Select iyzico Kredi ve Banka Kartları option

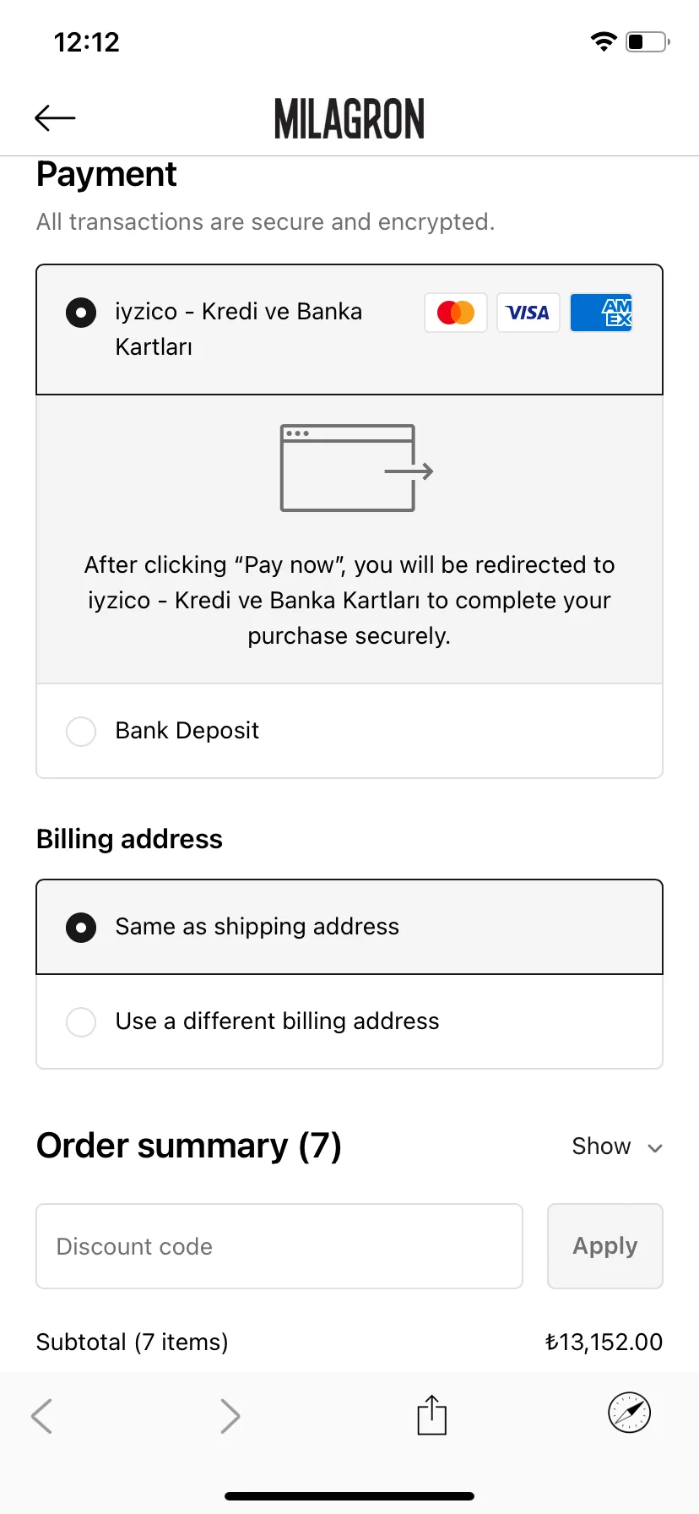tap(349, 329)
